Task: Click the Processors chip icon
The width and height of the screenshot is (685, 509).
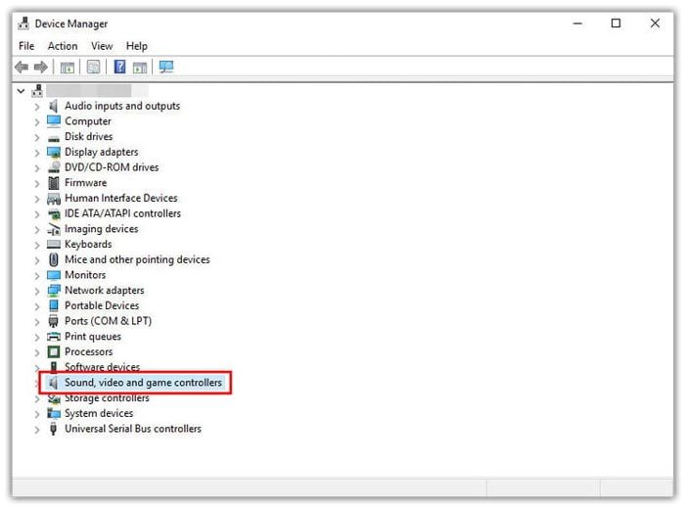Action: (53, 351)
